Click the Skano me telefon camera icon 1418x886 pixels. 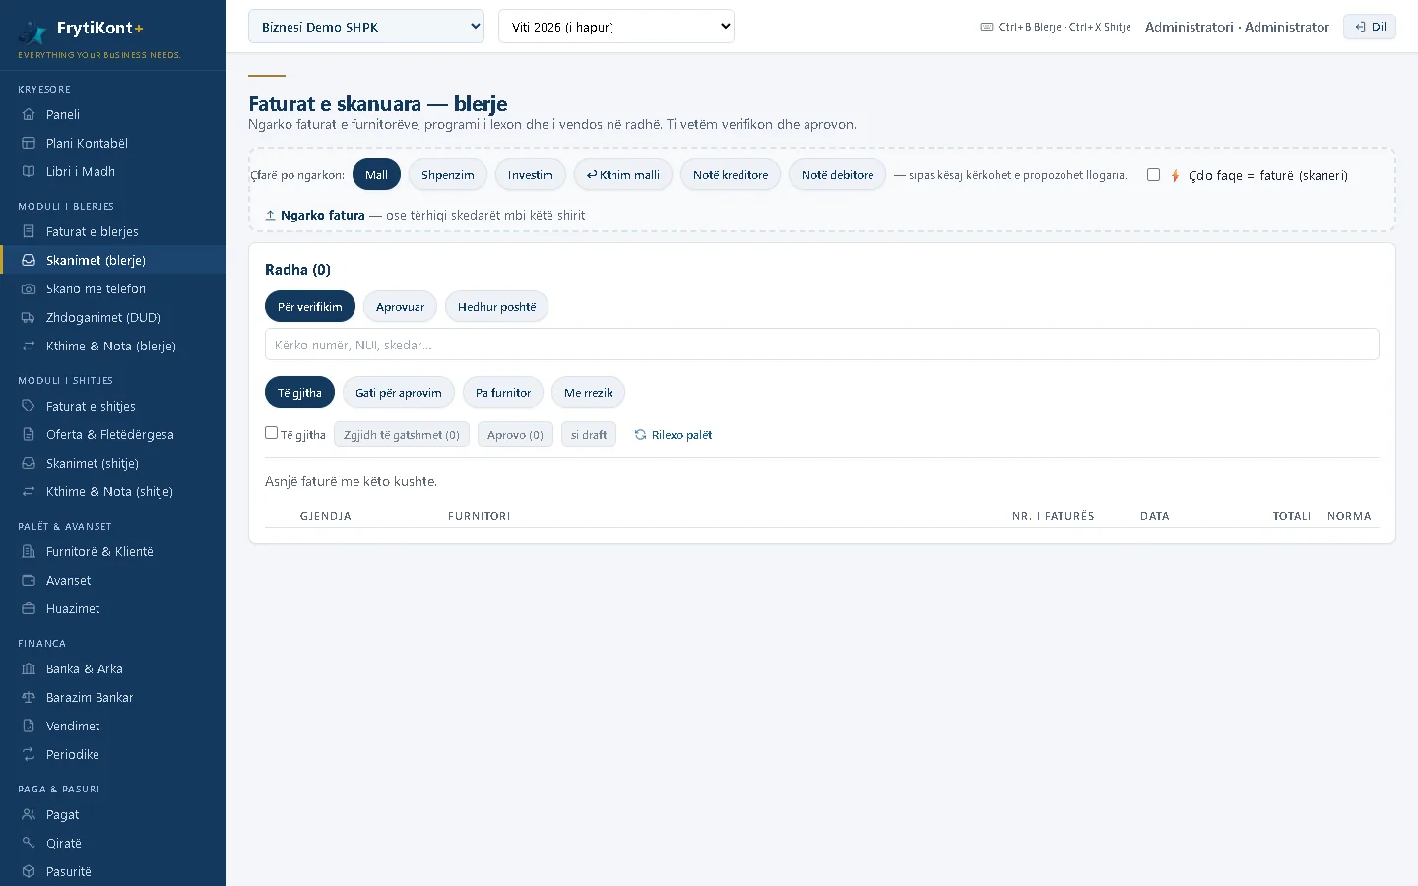[29, 288]
